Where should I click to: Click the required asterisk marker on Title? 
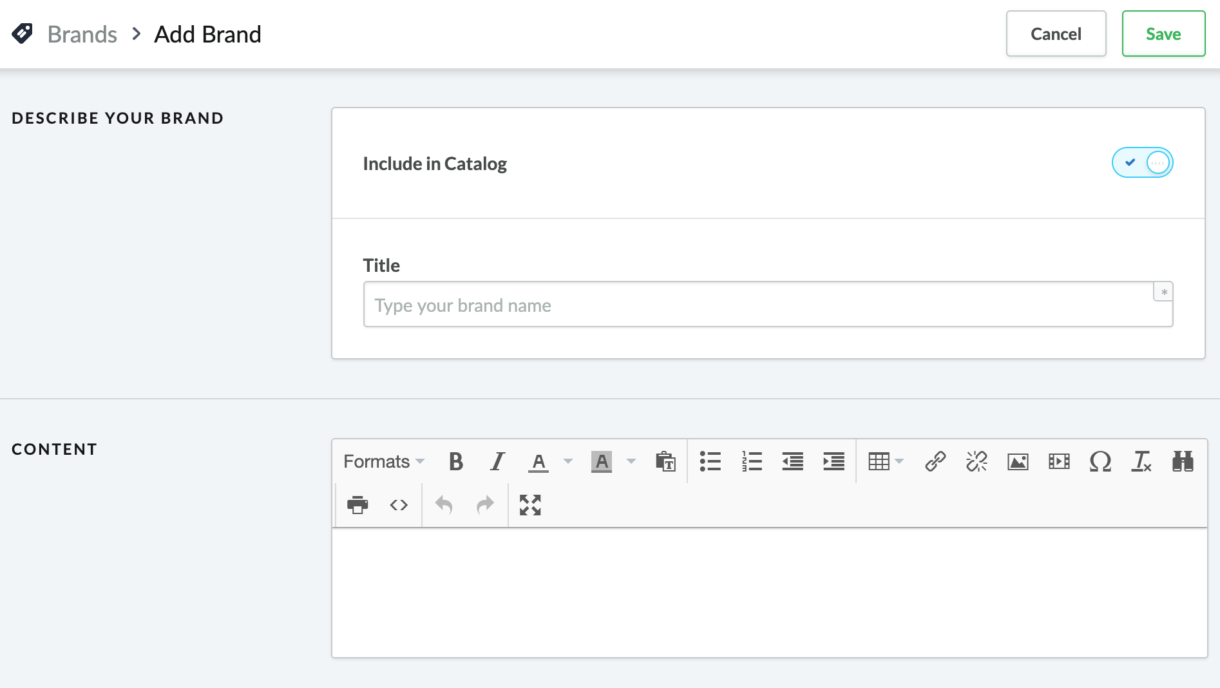(x=1163, y=292)
